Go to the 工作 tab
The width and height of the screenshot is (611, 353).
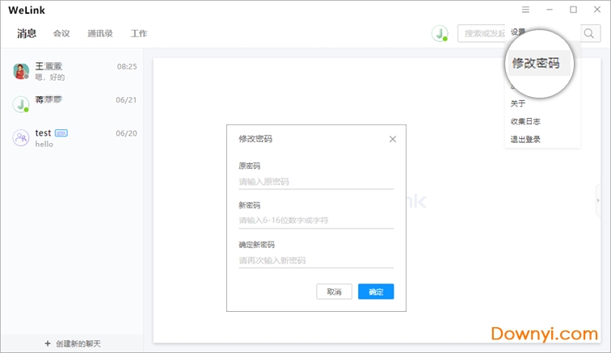tap(139, 33)
